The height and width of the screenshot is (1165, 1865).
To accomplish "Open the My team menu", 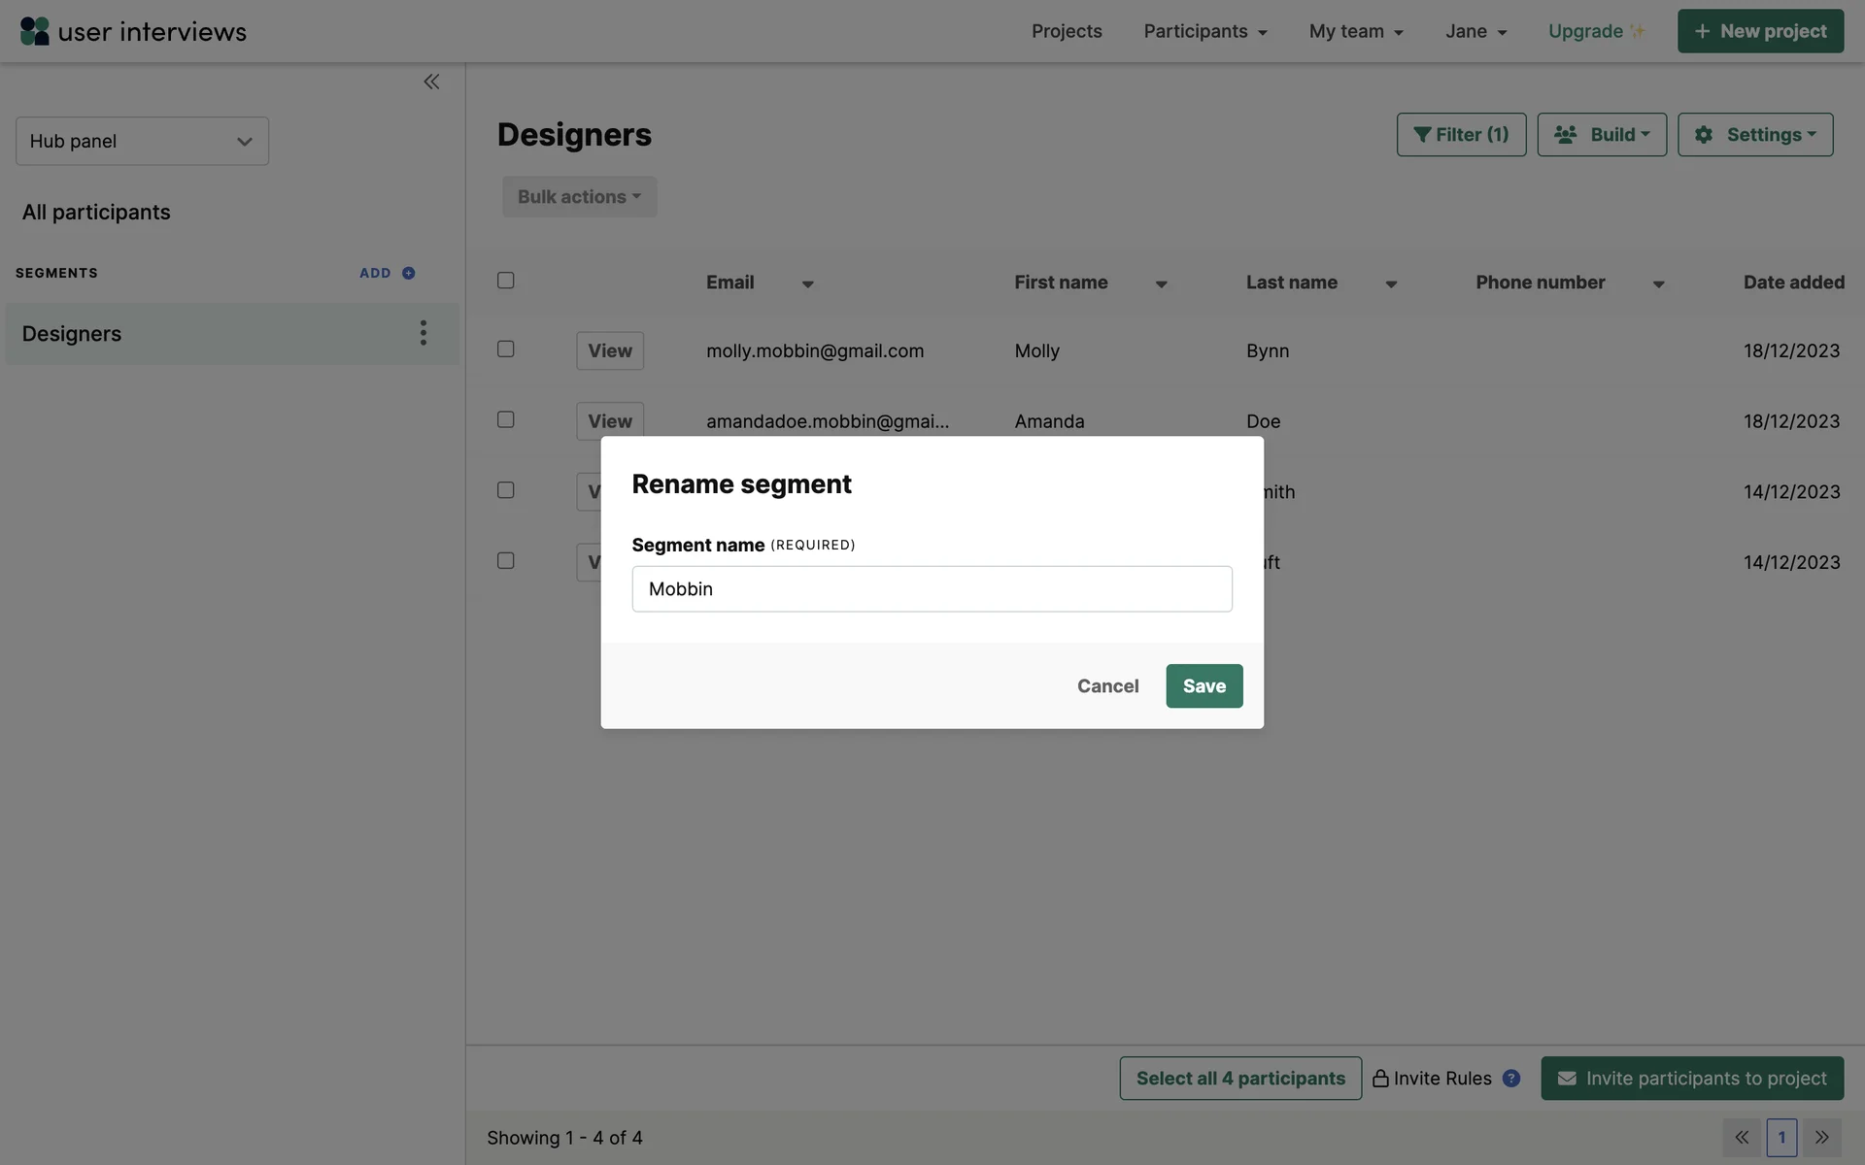I will click(x=1356, y=31).
